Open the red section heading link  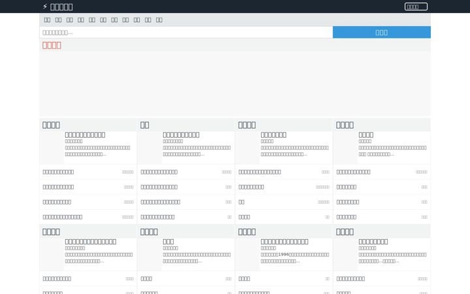(52, 45)
